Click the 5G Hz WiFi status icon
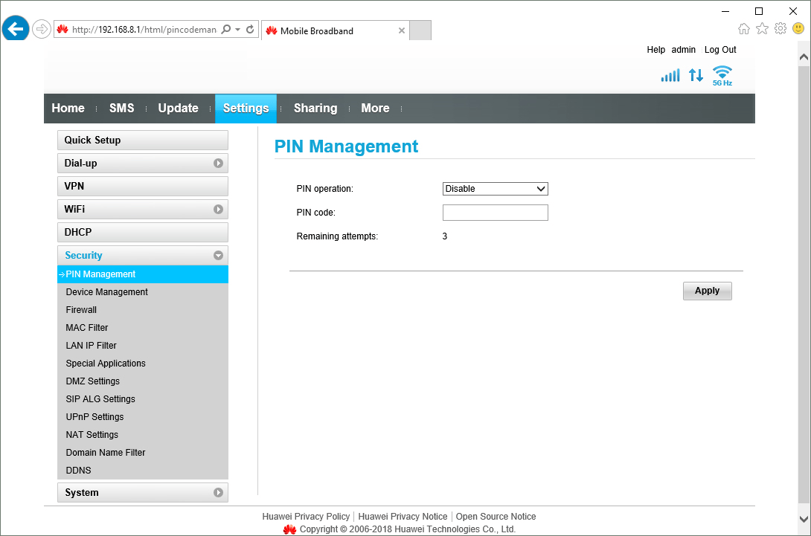Image resolution: width=811 pixels, height=536 pixels. (721, 74)
